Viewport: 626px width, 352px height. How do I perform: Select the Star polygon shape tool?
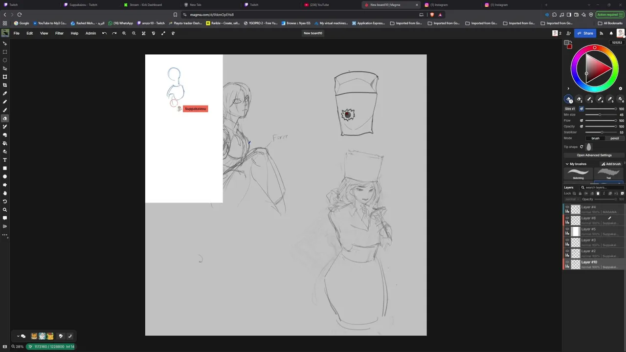pyautogui.click(x=5, y=185)
